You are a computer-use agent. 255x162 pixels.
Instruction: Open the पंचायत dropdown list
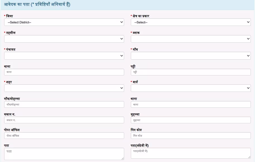click(64, 56)
